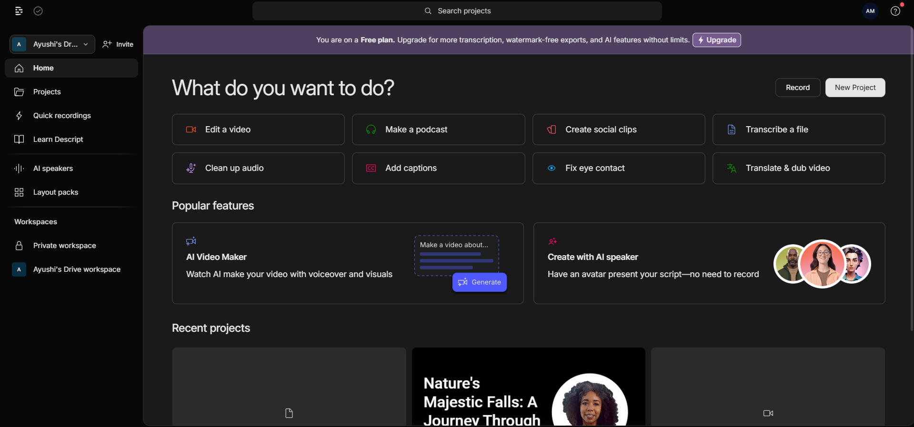Open the recent project with document icon
Screen dimensions: 914x427
pos(289,387)
